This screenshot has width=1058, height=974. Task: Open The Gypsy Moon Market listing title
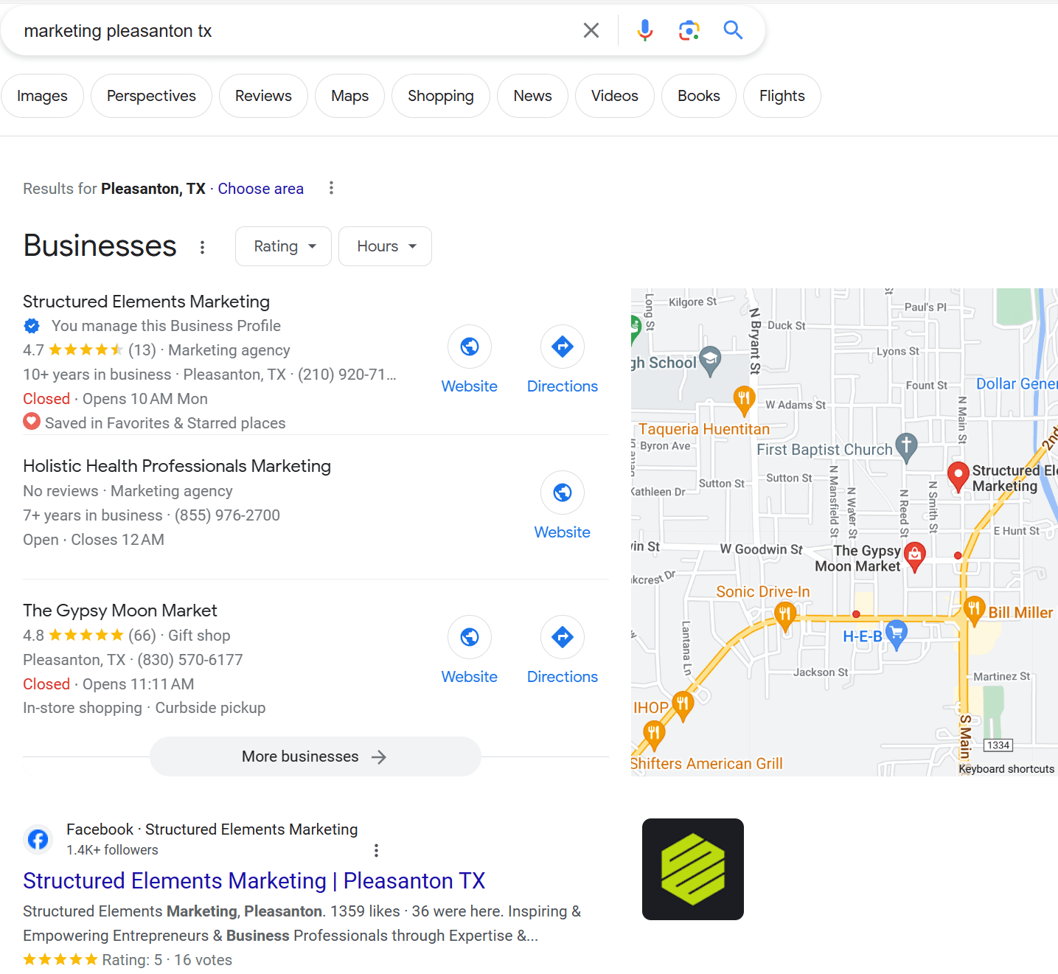pyautogui.click(x=120, y=611)
